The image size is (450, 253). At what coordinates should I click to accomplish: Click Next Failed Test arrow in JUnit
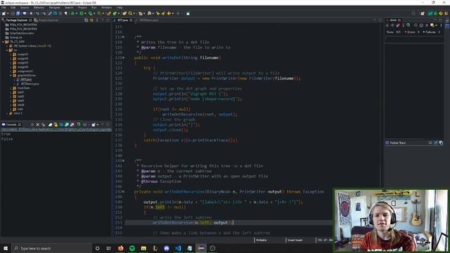click(x=387, y=25)
